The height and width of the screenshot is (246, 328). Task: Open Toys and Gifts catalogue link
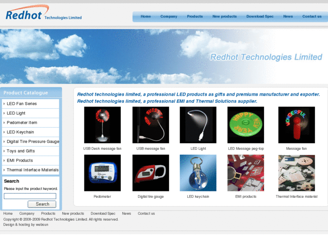pyautogui.click(x=21, y=151)
